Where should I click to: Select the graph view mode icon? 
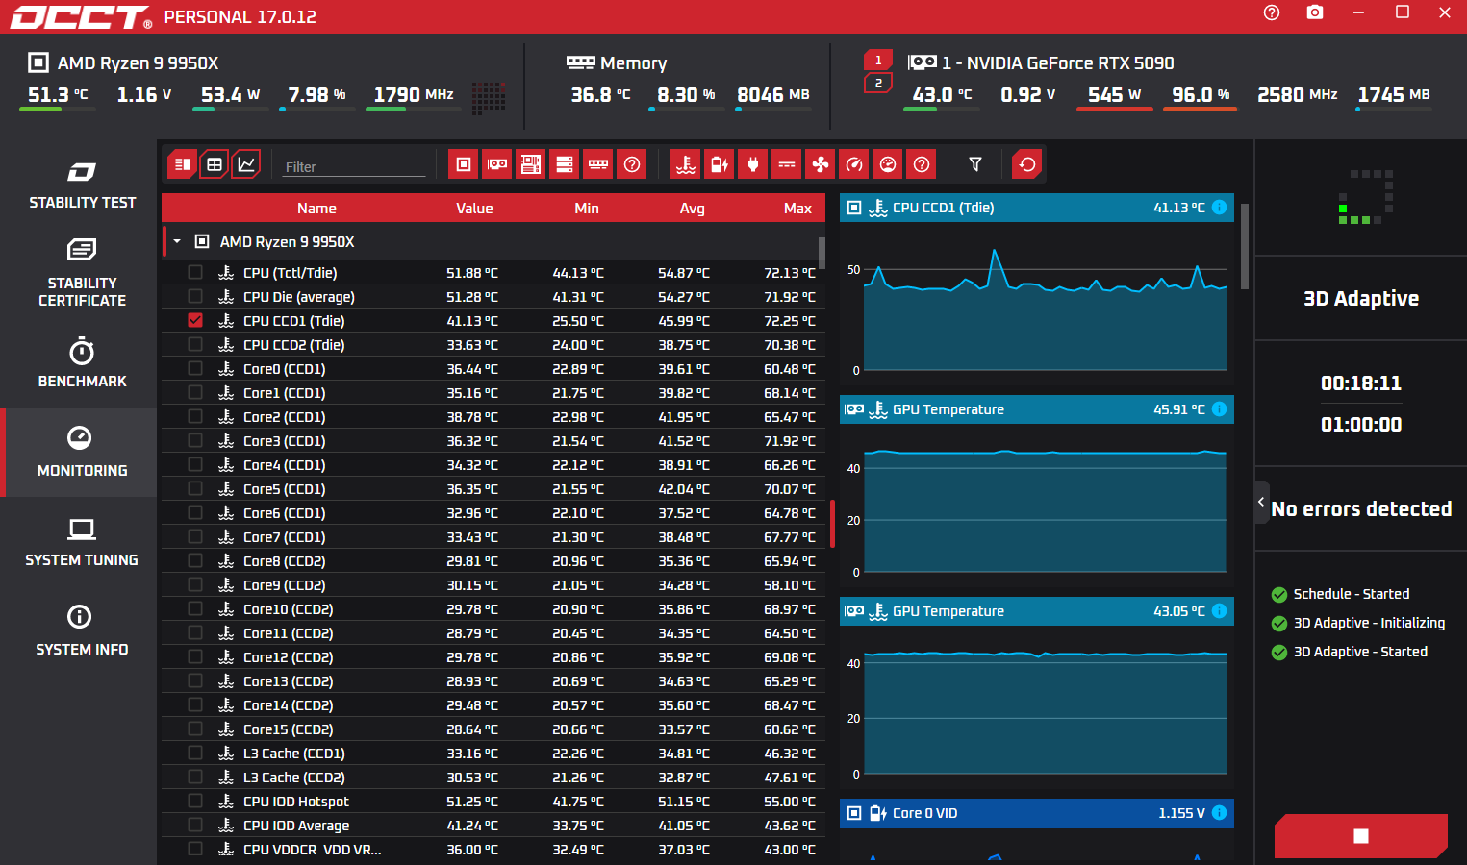click(246, 164)
